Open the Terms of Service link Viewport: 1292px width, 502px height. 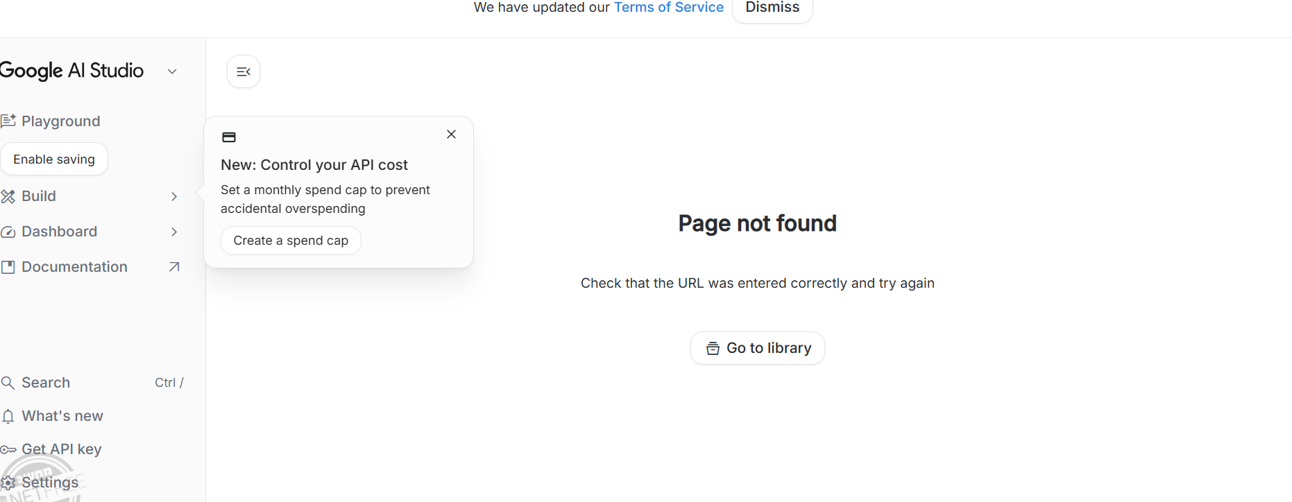coord(668,8)
